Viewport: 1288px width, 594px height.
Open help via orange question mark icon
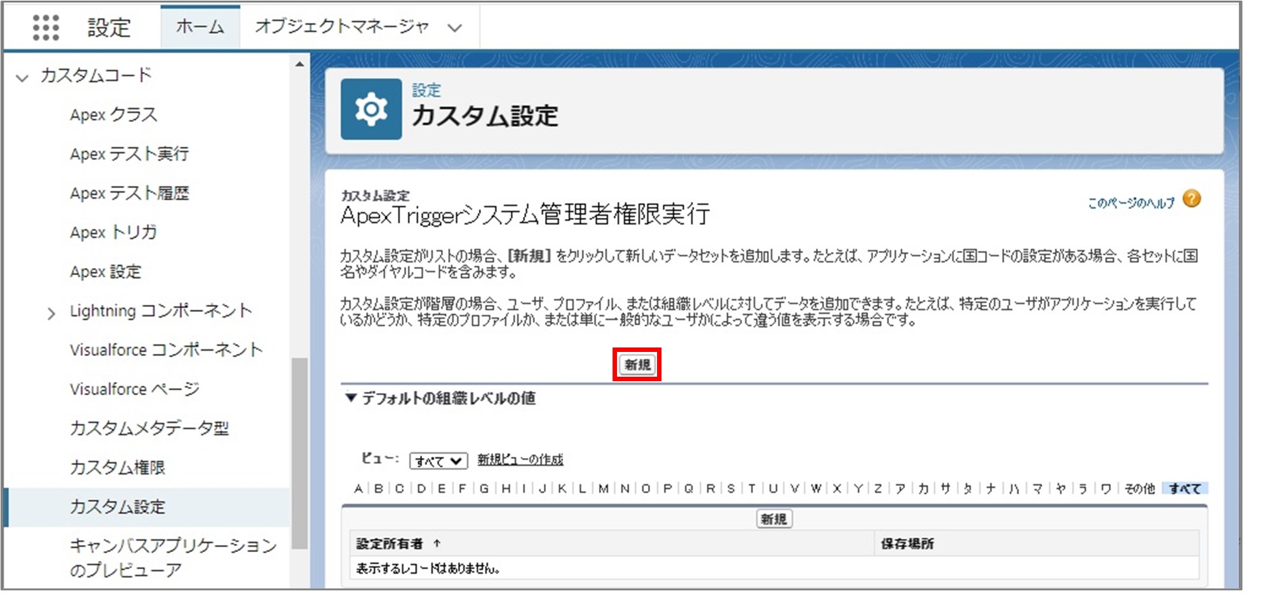click(1192, 199)
